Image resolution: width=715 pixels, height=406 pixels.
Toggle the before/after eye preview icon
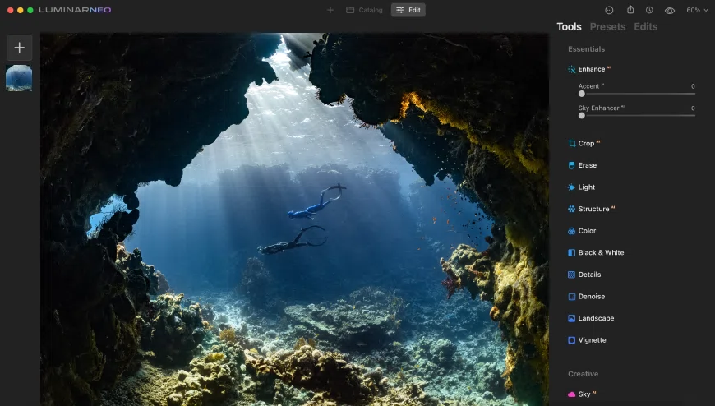point(670,11)
